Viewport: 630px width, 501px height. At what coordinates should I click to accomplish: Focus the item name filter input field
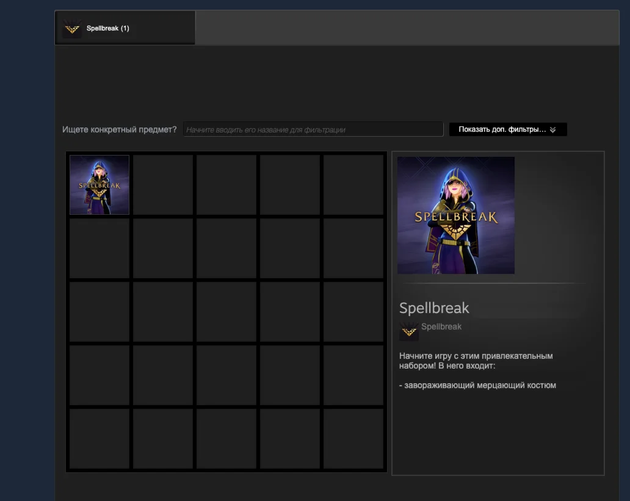(313, 129)
